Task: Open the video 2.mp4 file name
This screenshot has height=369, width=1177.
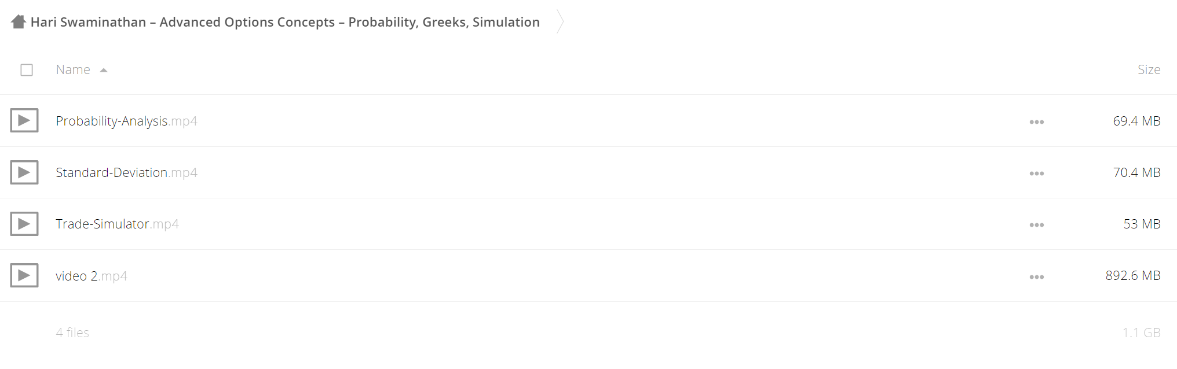Action: click(92, 276)
